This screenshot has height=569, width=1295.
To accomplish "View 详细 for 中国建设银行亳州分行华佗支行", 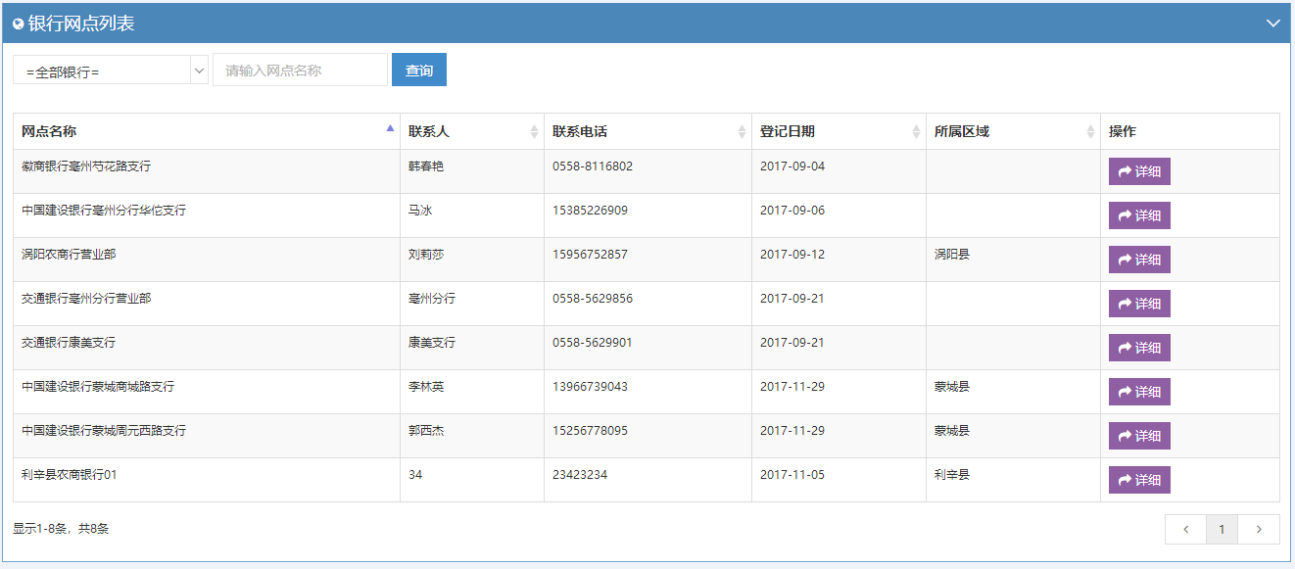I will 1139,215.
